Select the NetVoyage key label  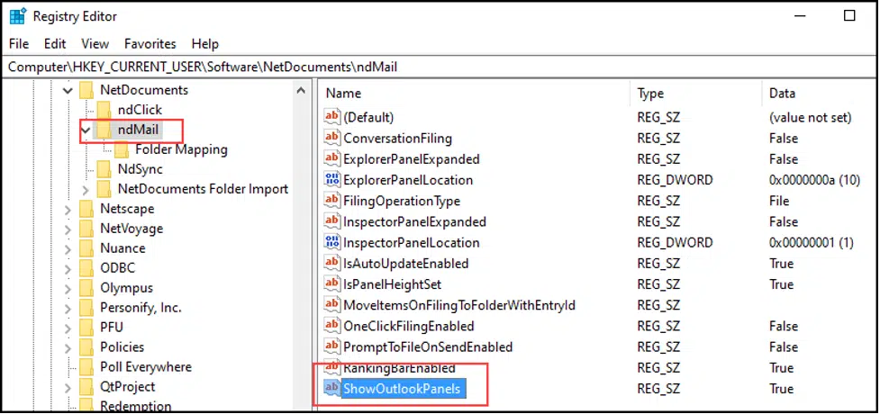[132, 229]
